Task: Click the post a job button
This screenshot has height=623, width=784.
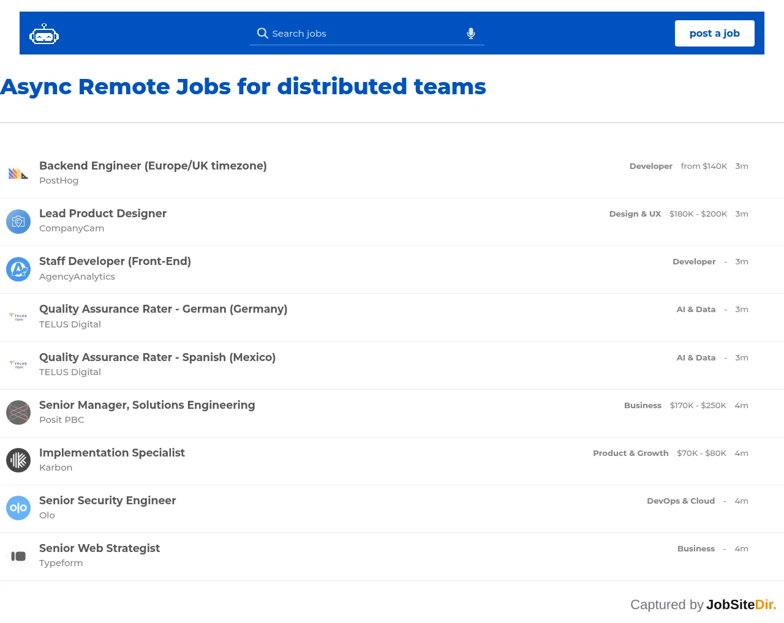Action: click(x=714, y=33)
